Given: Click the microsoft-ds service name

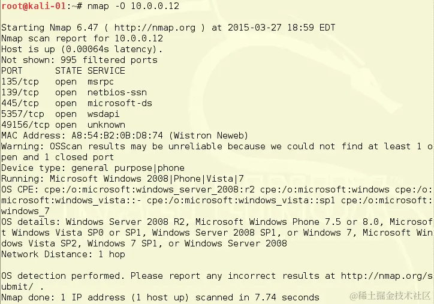Looking at the screenshot, I should click(120, 103).
